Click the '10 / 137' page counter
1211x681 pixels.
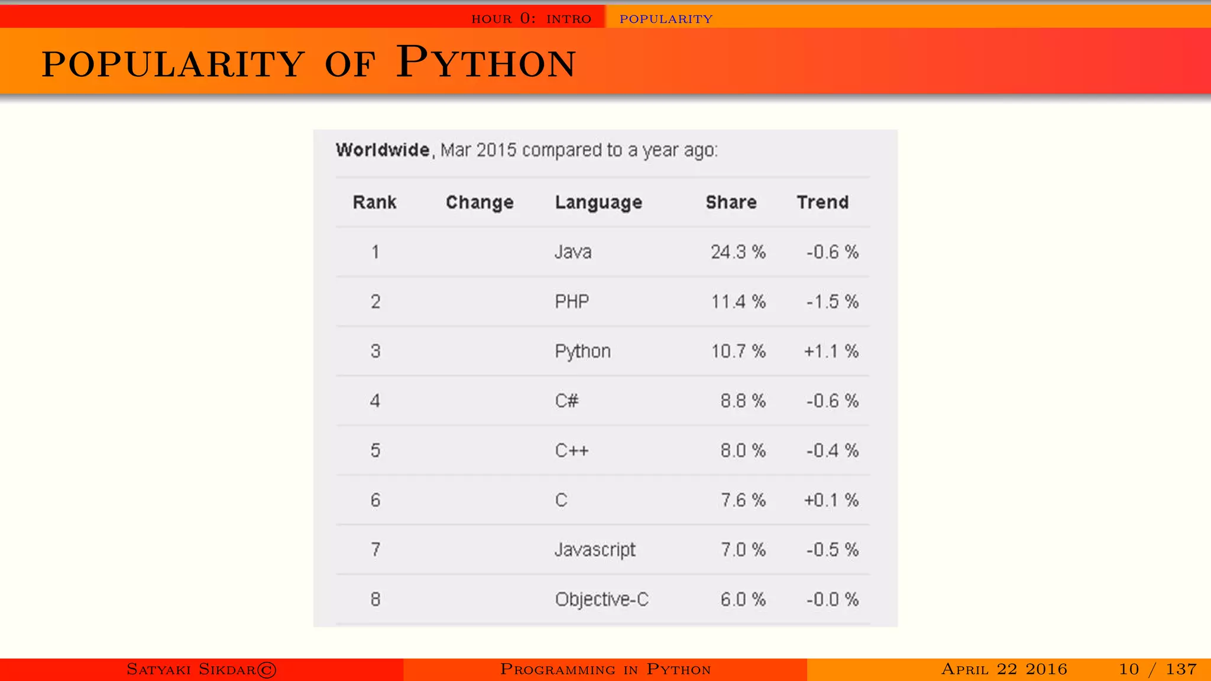[x=1158, y=669]
